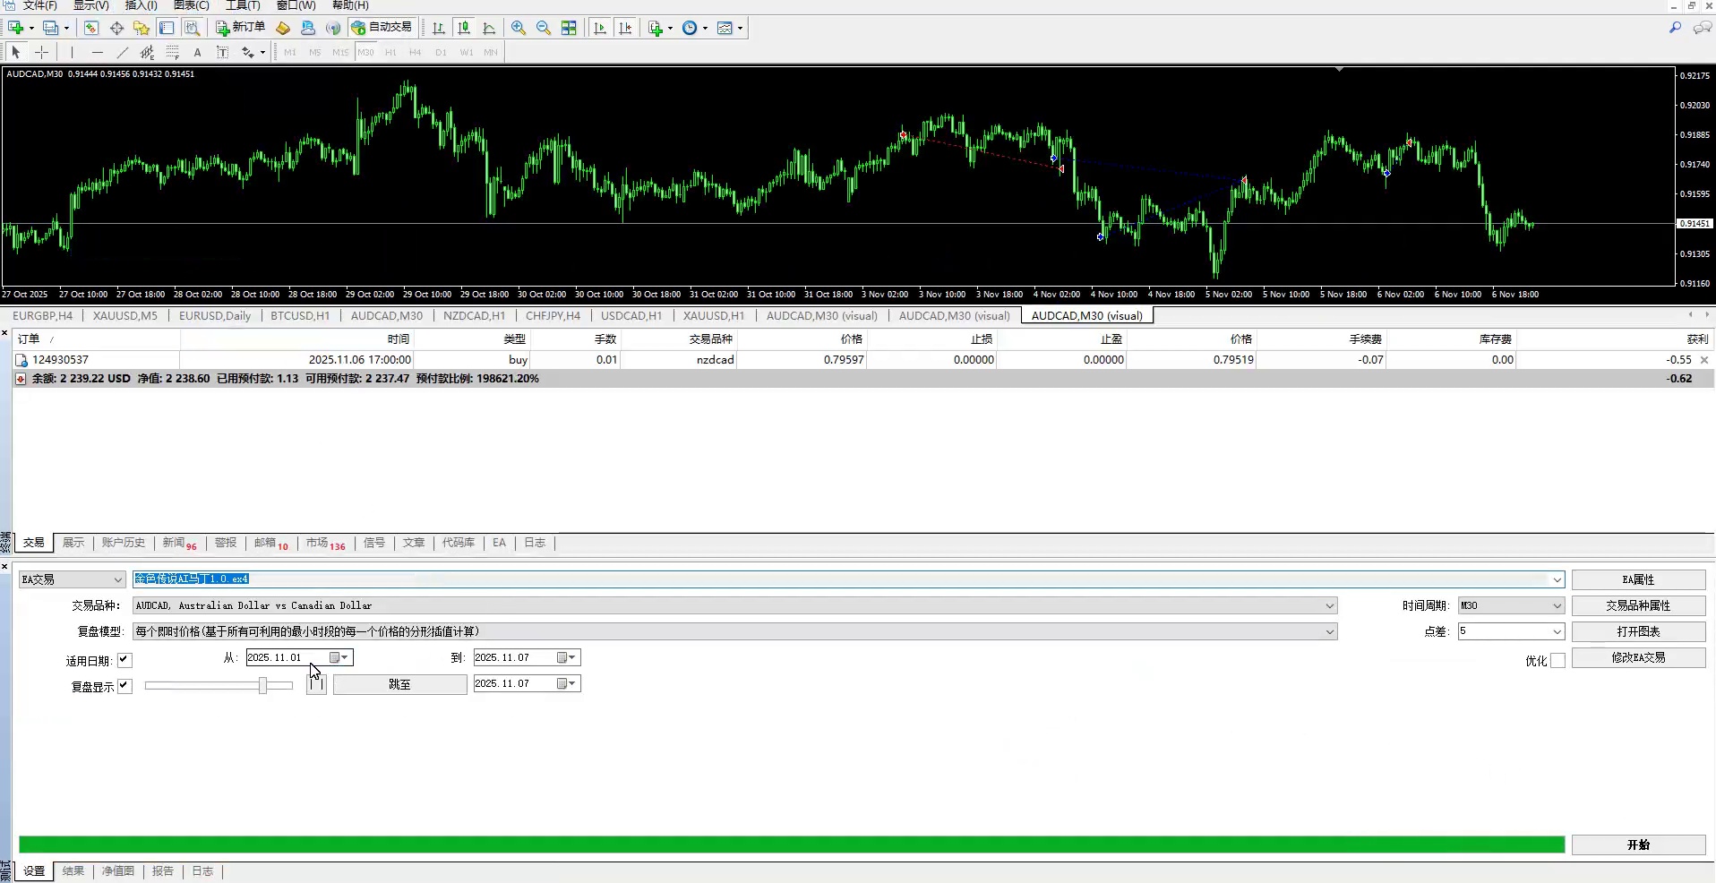
Task: Select the text A drawing tool
Action: pos(198,52)
